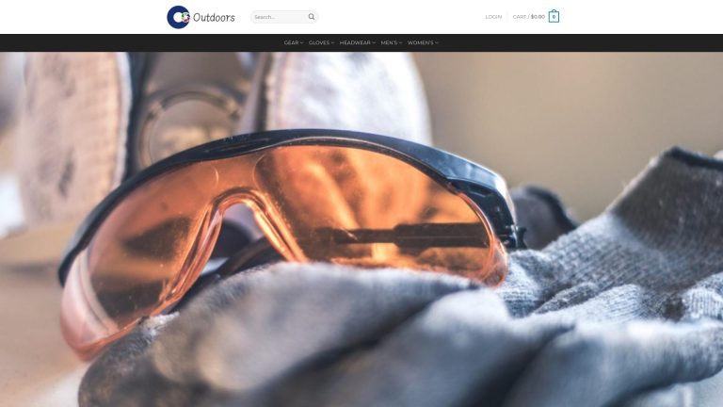Click the round Outdoors logo icon
The height and width of the screenshot is (407, 723).
pos(178,17)
